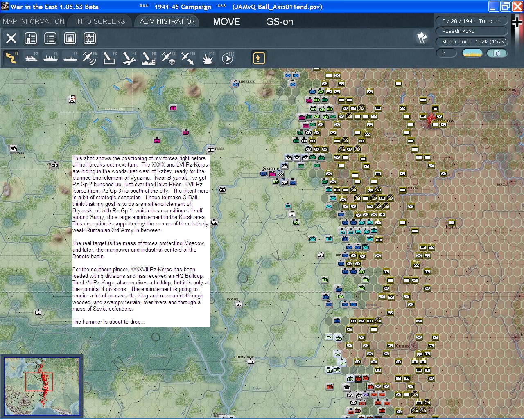Select Bomb City mode (F8) icon

[149, 58]
